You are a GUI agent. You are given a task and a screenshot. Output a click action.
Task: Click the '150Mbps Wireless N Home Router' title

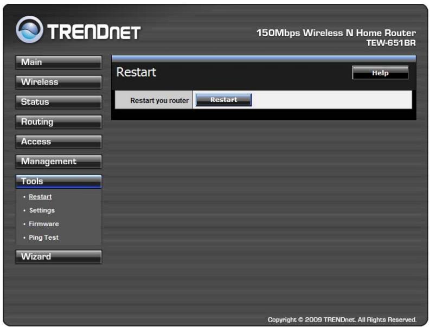pyautogui.click(x=336, y=33)
